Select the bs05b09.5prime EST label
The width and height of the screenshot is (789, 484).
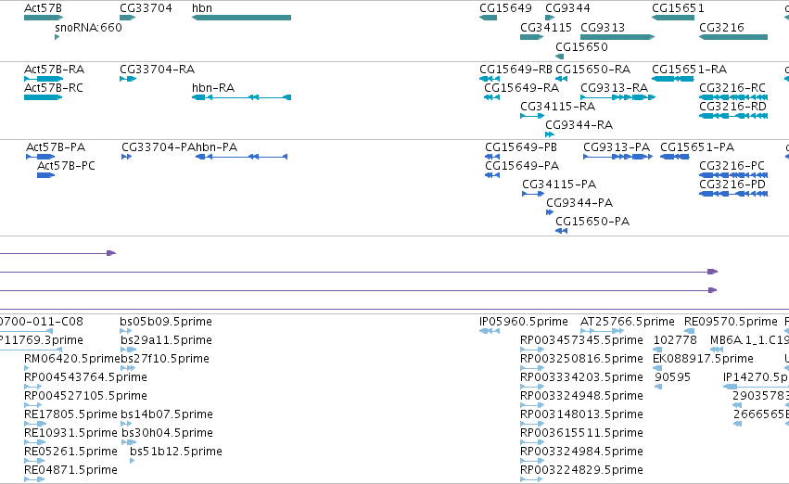pyautogui.click(x=166, y=322)
